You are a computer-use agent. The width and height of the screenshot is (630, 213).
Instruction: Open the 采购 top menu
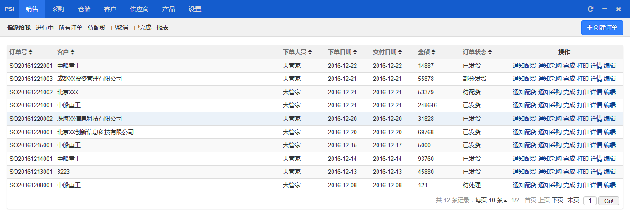pos(58,9)
